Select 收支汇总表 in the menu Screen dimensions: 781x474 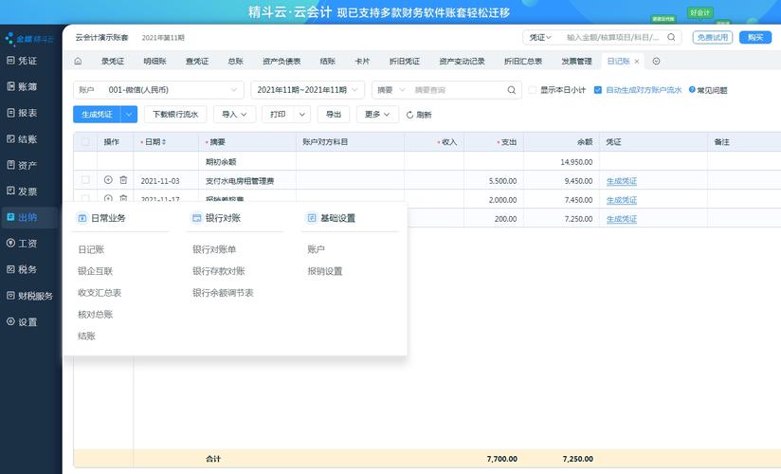point(100,293)
